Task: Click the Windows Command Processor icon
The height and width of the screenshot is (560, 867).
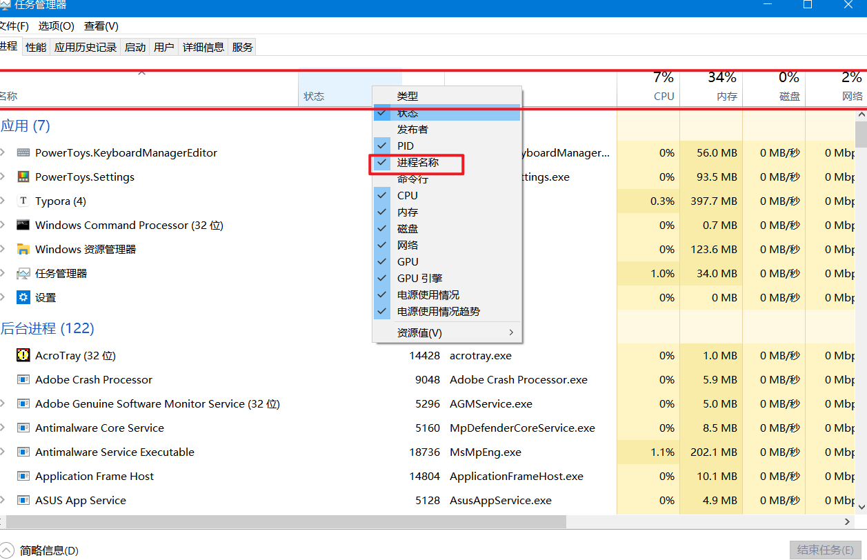Action: [23, 226]
